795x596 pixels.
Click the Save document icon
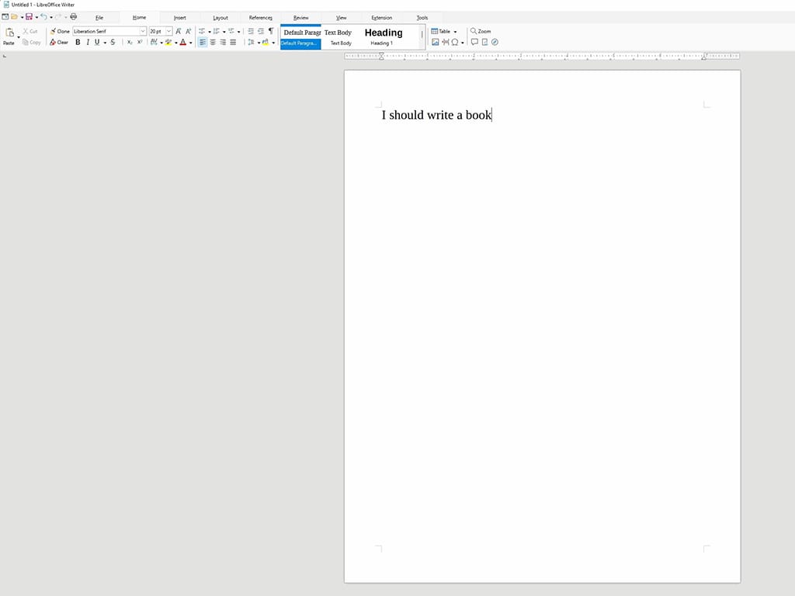tap(29, 16)
